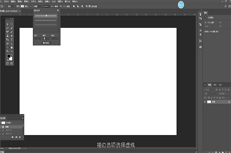Pick the Magic Wand tool
The width and height of the screenshot is (231, 153).
point(12,28)
